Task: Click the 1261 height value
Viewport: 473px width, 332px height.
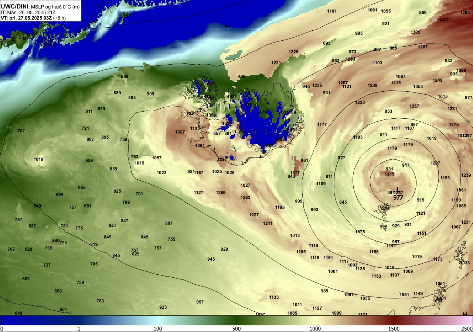Action: coord(200,146)
